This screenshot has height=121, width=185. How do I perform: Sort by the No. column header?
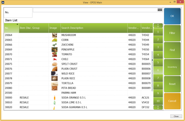tap(11, 28)
